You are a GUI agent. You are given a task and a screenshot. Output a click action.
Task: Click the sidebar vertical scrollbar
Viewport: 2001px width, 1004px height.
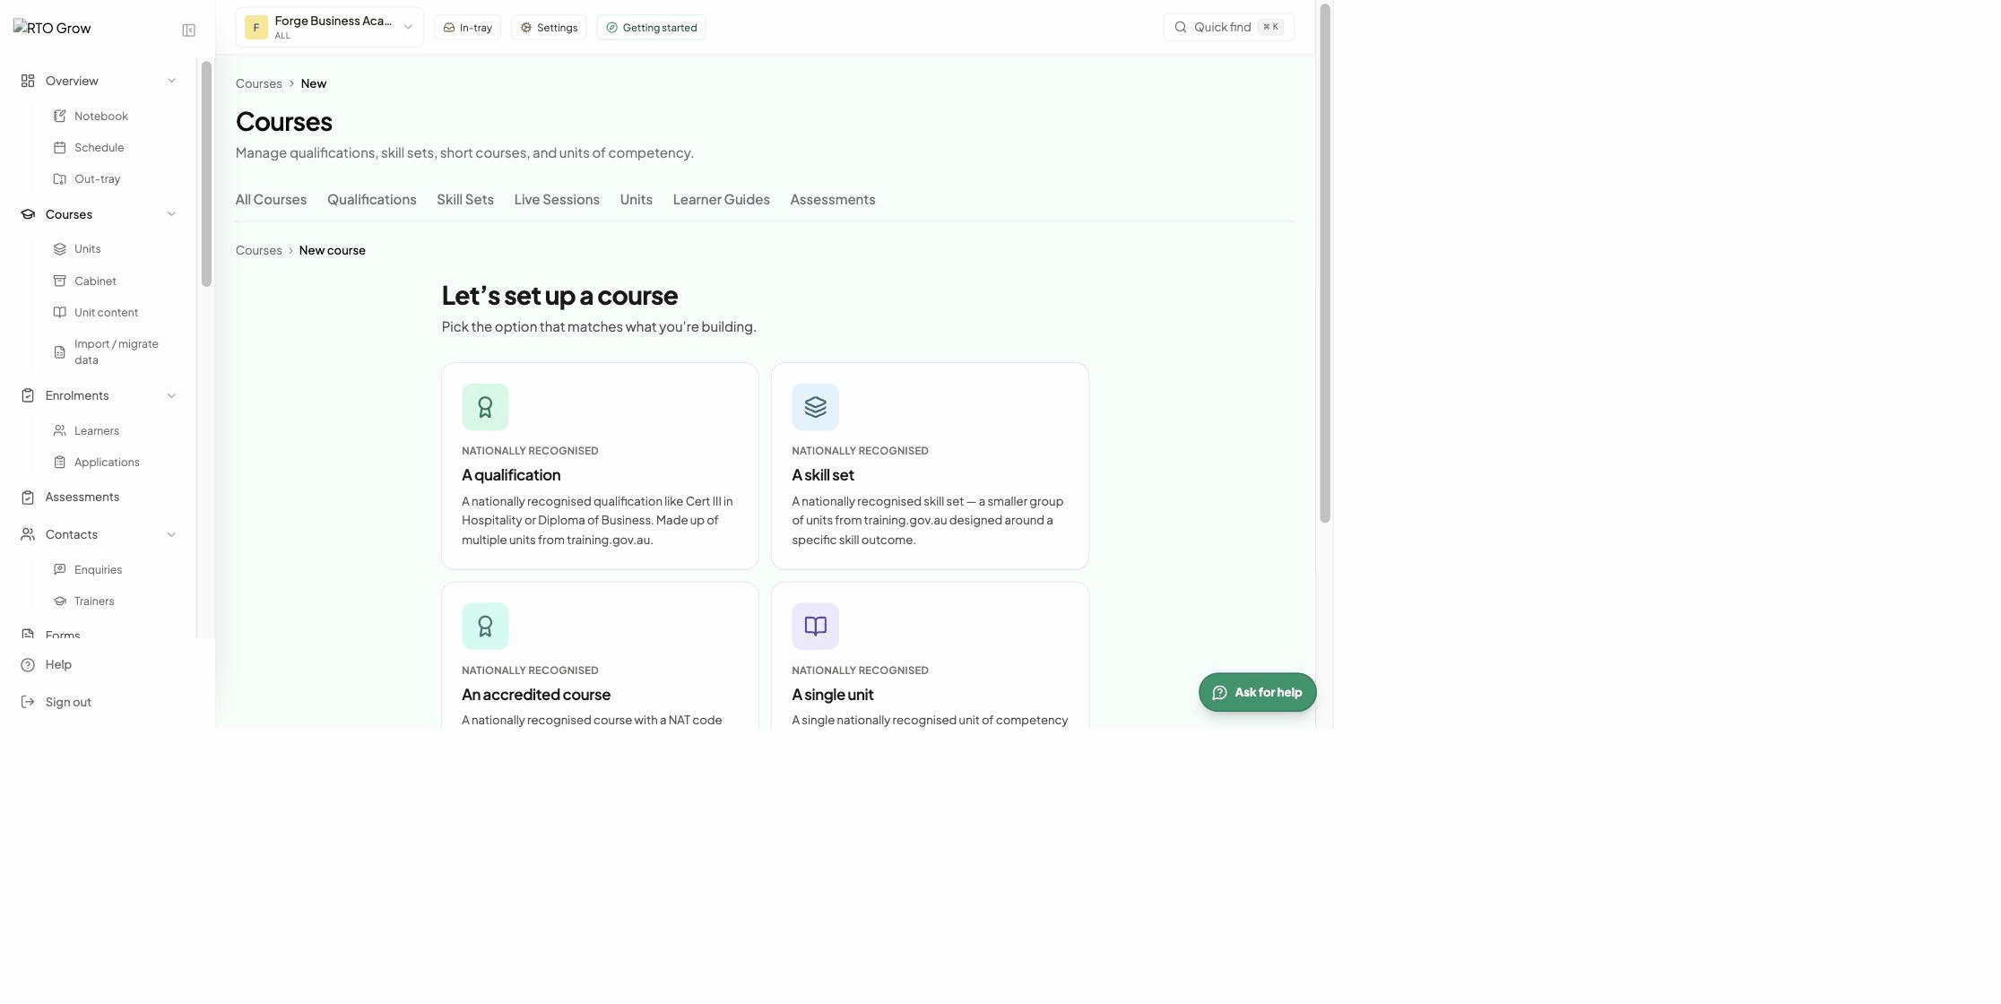click(x=206, y=174)
